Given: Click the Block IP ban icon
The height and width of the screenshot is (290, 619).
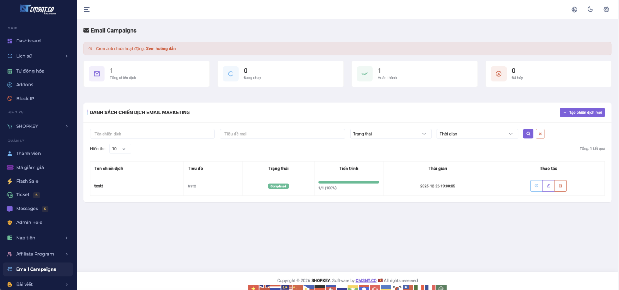Looking at the screenshot, I should point(10,99).
